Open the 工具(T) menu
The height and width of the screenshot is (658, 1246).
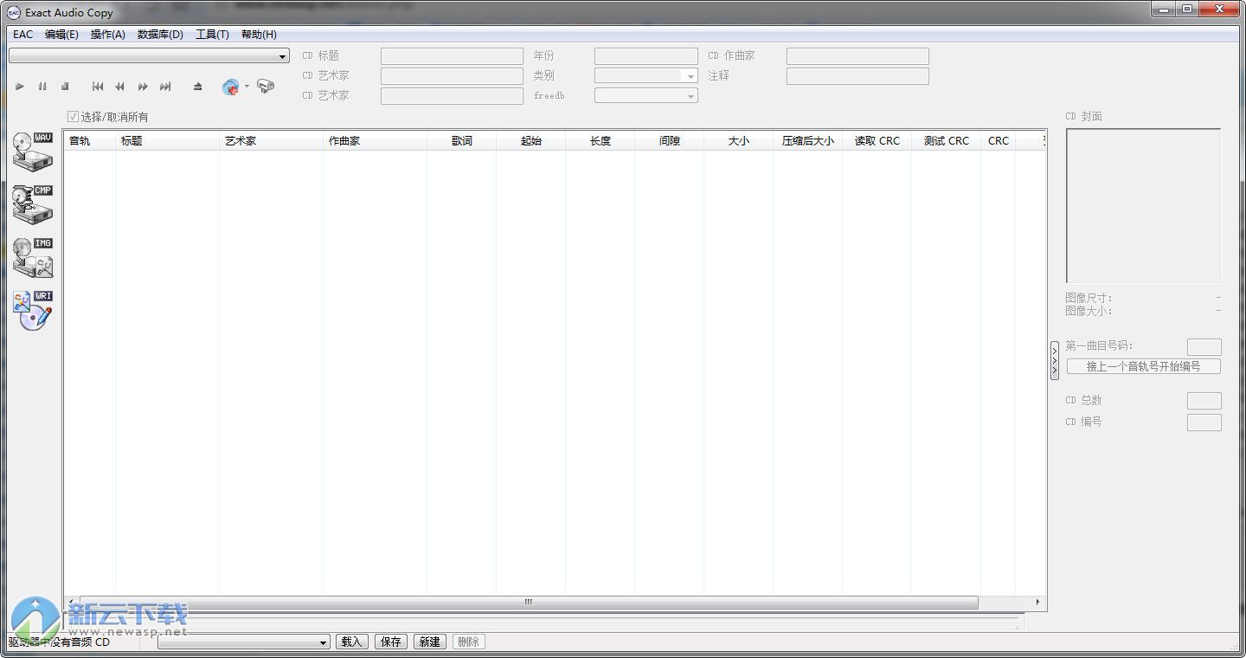tap(212, 35)
